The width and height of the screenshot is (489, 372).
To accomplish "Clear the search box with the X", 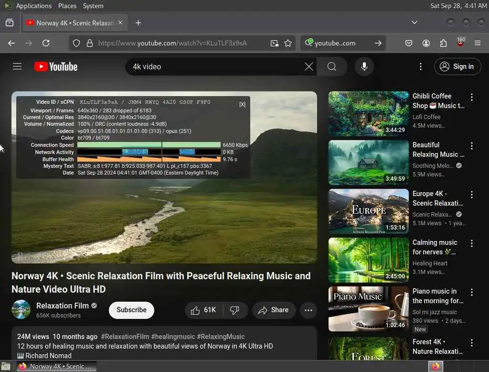I will (309, 66).
